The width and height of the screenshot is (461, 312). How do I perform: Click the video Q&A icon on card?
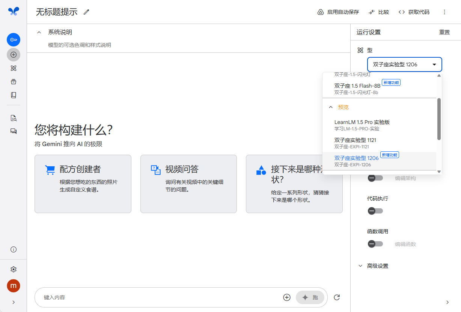[x=156, y=170]
